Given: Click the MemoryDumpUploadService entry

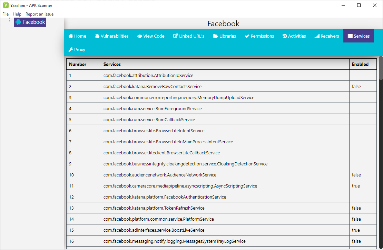Looking at the screenshot, I should (x=179, y=97).
